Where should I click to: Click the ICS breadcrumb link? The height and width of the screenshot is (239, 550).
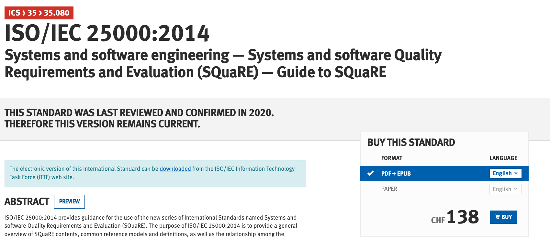14,13
